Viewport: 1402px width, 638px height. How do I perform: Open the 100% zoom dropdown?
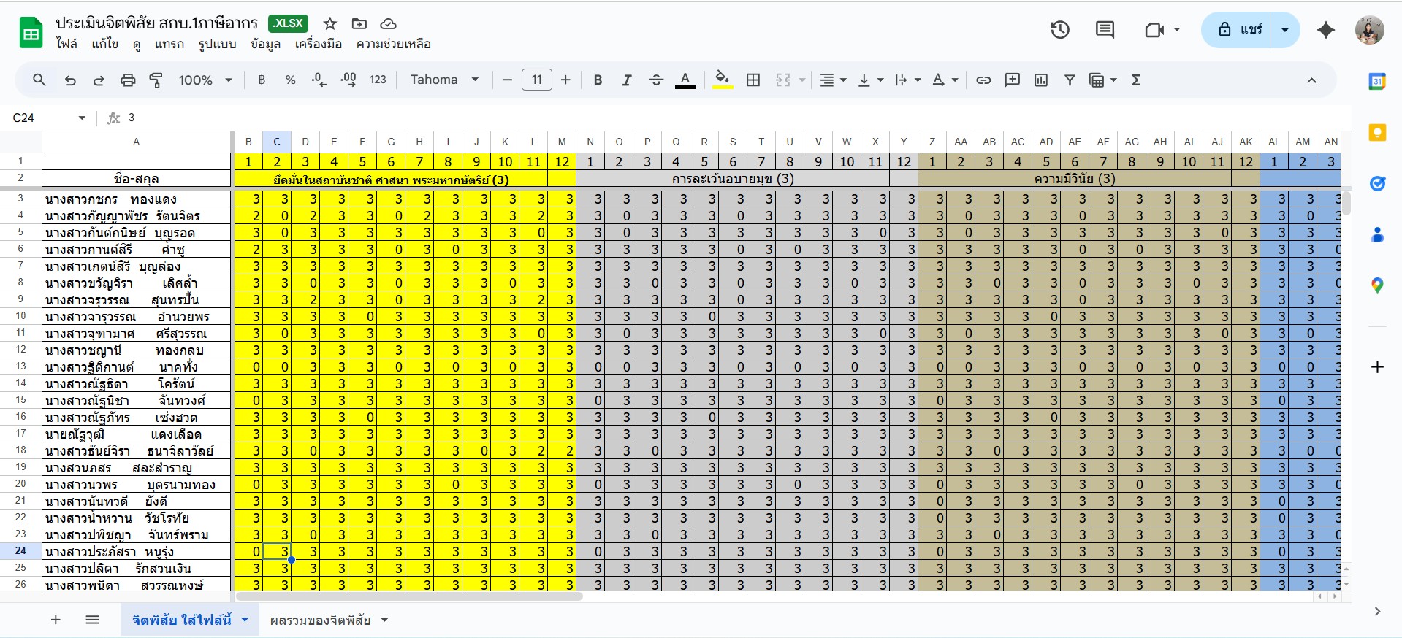pos(205,80)
